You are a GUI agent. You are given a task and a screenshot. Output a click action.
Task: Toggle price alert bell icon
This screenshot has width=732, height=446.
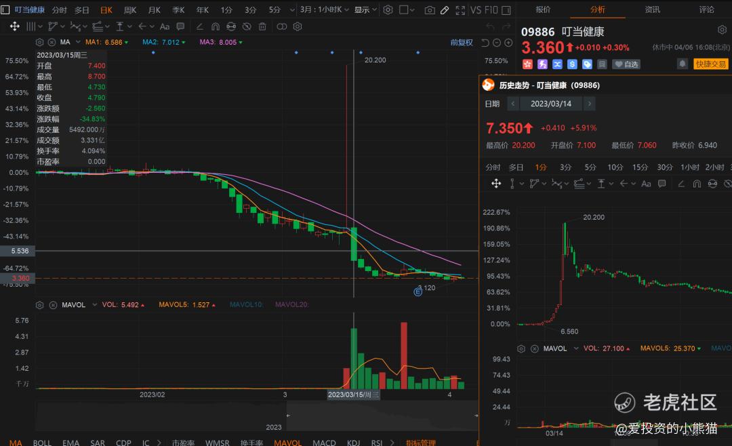point(683,64)
